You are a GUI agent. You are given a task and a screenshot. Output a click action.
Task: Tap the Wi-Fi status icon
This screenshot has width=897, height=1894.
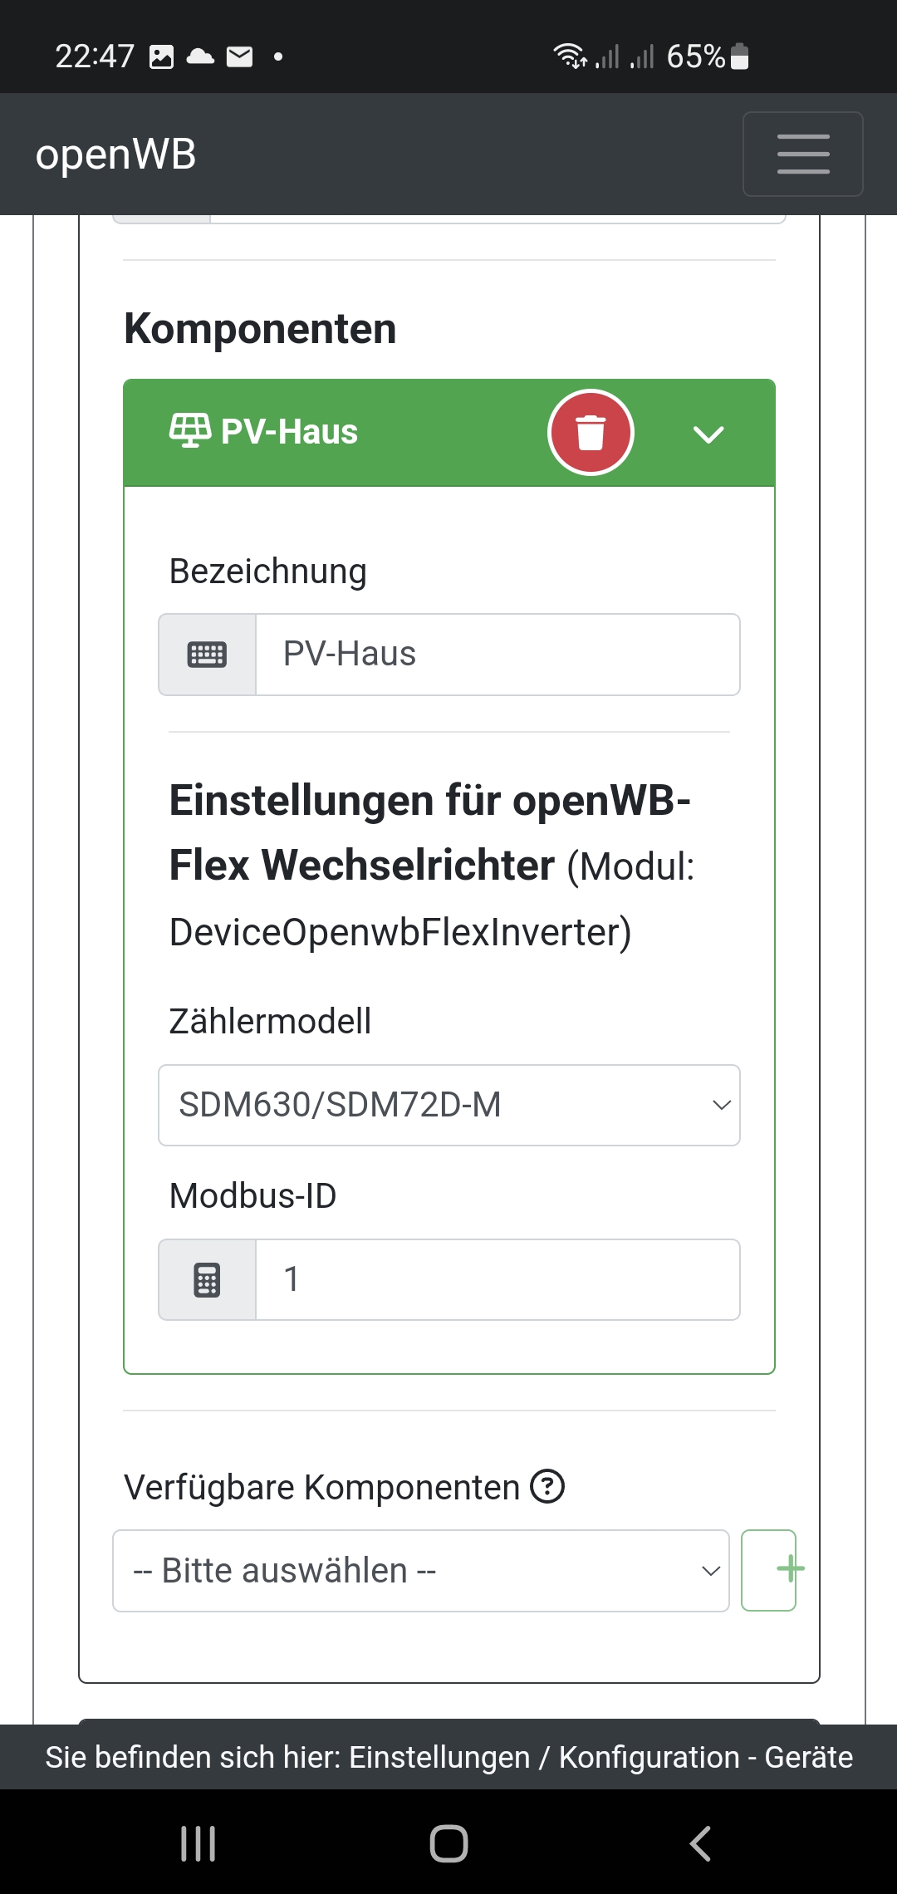coord(570,56)
